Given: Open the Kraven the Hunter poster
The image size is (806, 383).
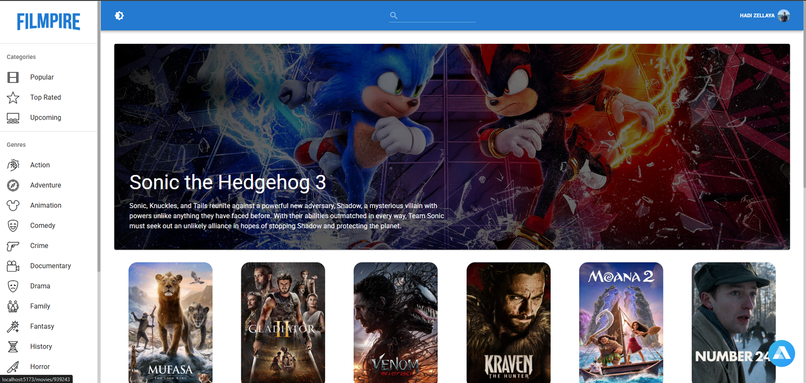Looking at the screenshot, I should click(x=508, y=323).
